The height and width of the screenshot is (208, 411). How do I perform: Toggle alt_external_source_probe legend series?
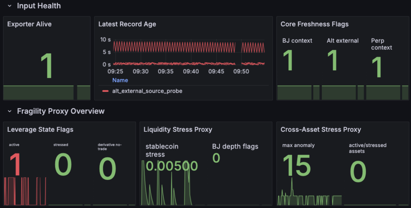147,91
